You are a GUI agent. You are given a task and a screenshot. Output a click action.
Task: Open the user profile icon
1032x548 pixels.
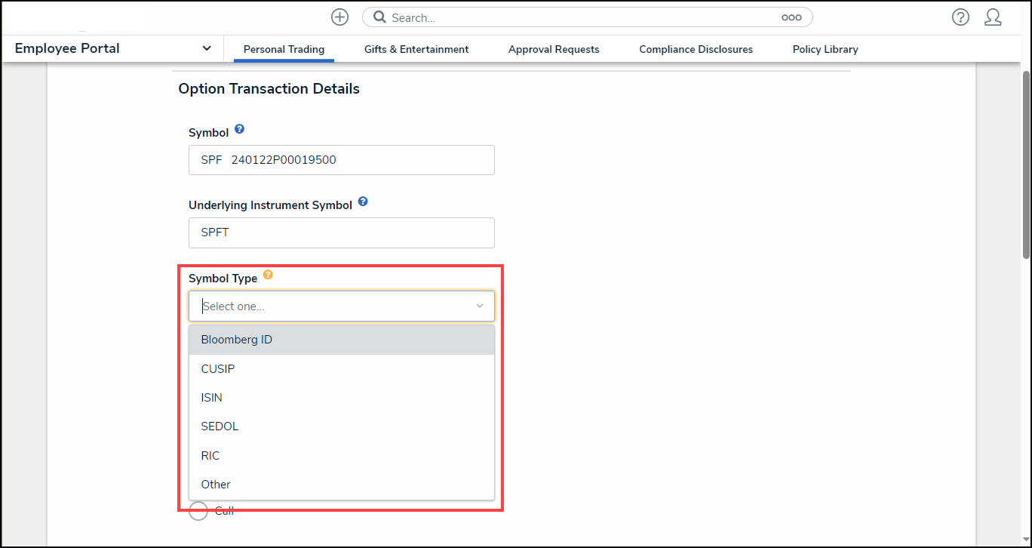coord(993,17)
